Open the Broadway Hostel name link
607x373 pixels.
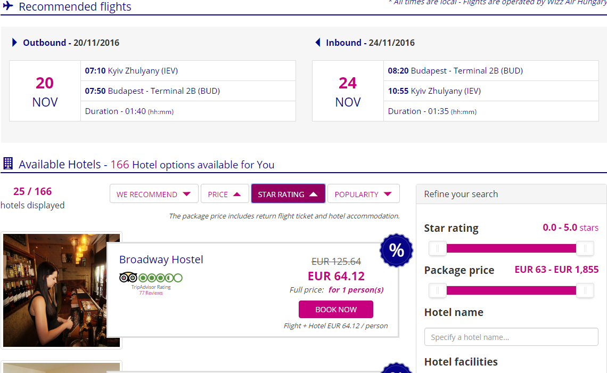(161, 260)
